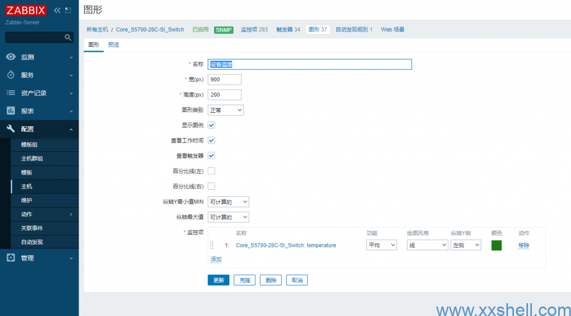Click the eye icon for 监测

11,57
